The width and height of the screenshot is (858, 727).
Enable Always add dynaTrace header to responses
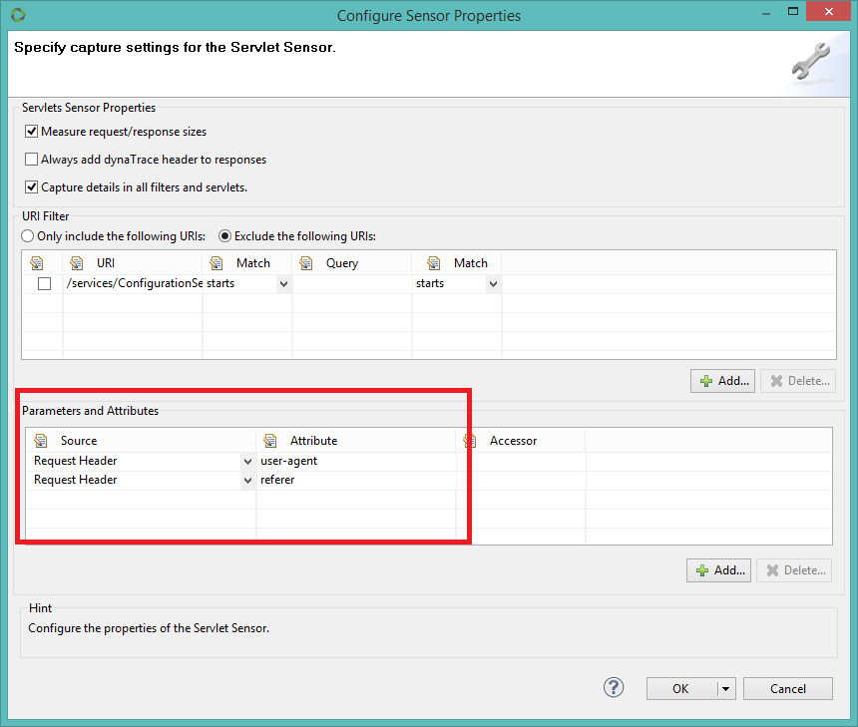tap(31, 159)
